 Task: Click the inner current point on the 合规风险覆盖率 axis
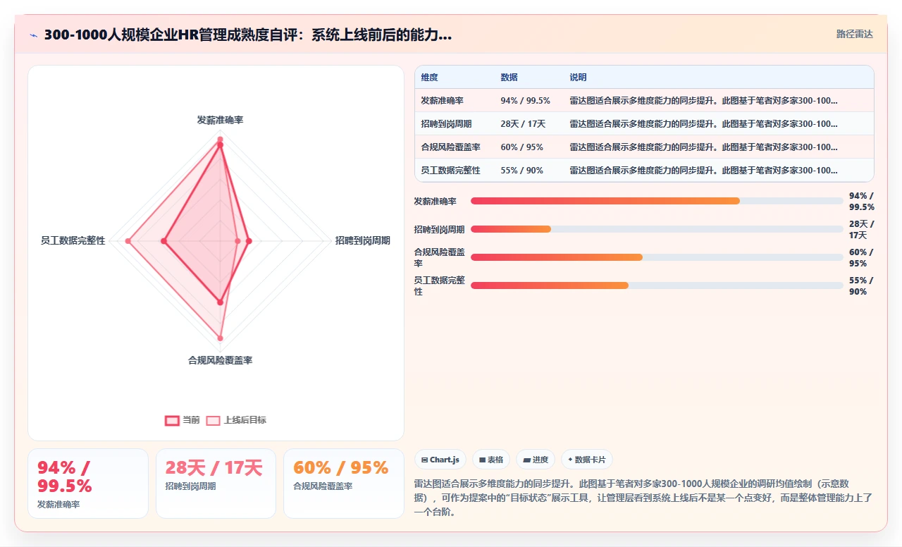[220, 302]
